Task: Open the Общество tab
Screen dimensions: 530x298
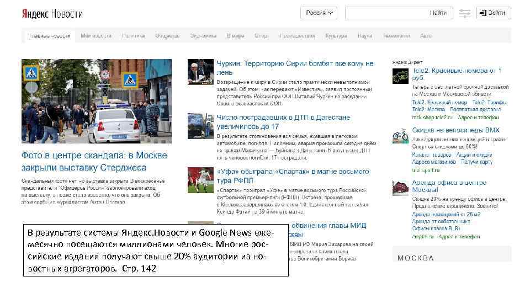Action: (x=167, y=36)
